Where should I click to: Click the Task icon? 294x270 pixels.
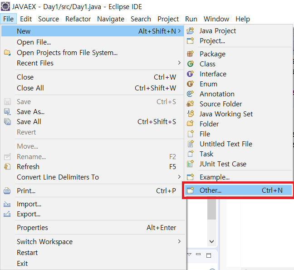pos(190,154)
